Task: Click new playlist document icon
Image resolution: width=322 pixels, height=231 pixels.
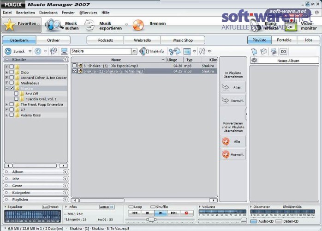Action: click(x=254, y=51)
